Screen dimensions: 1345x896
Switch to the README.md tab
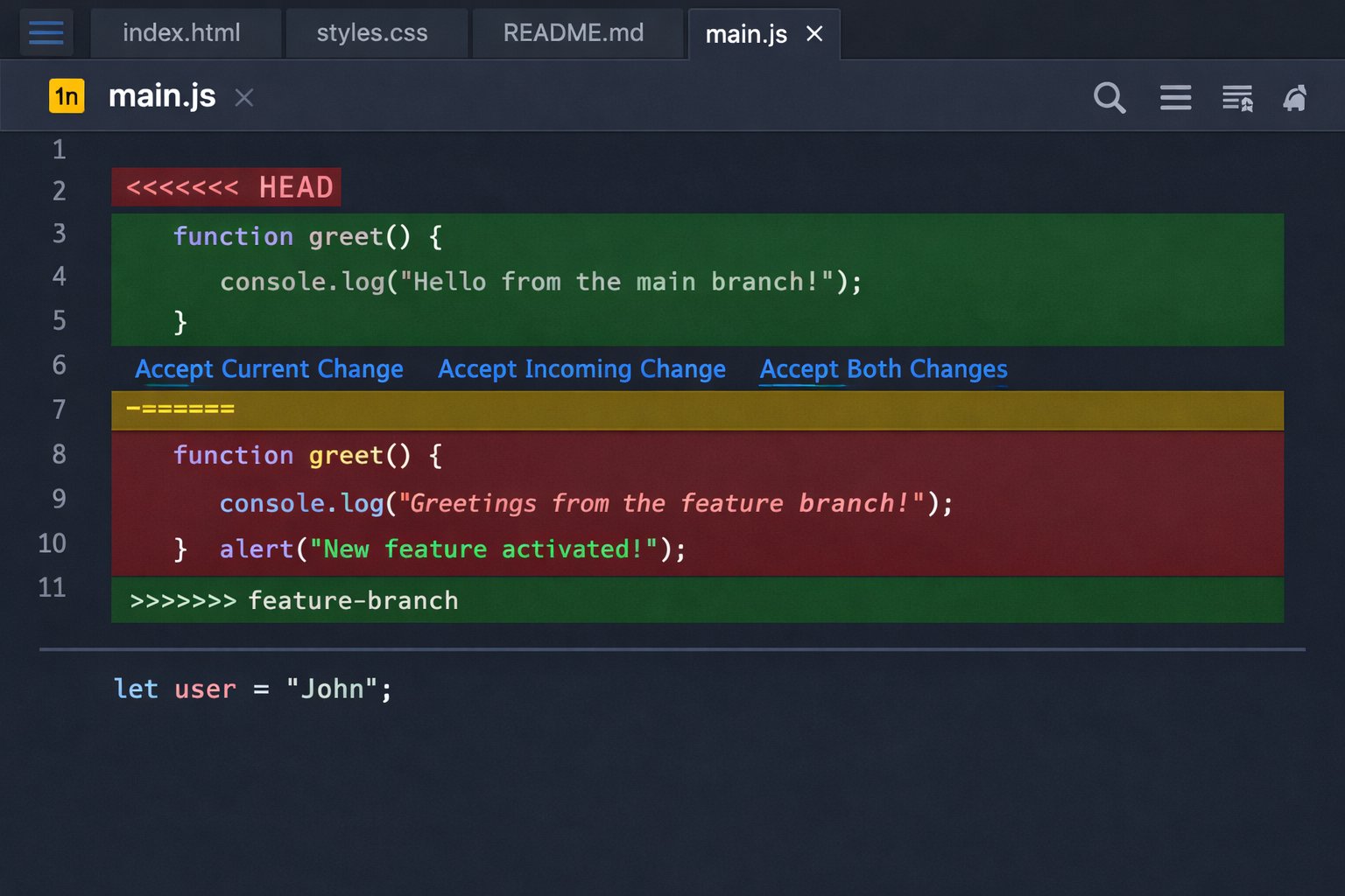(577, 33)
